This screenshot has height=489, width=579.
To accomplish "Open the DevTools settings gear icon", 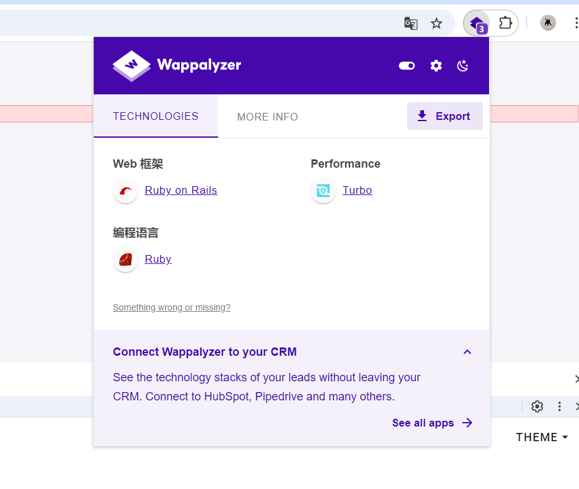I will [x=537, y=406].
